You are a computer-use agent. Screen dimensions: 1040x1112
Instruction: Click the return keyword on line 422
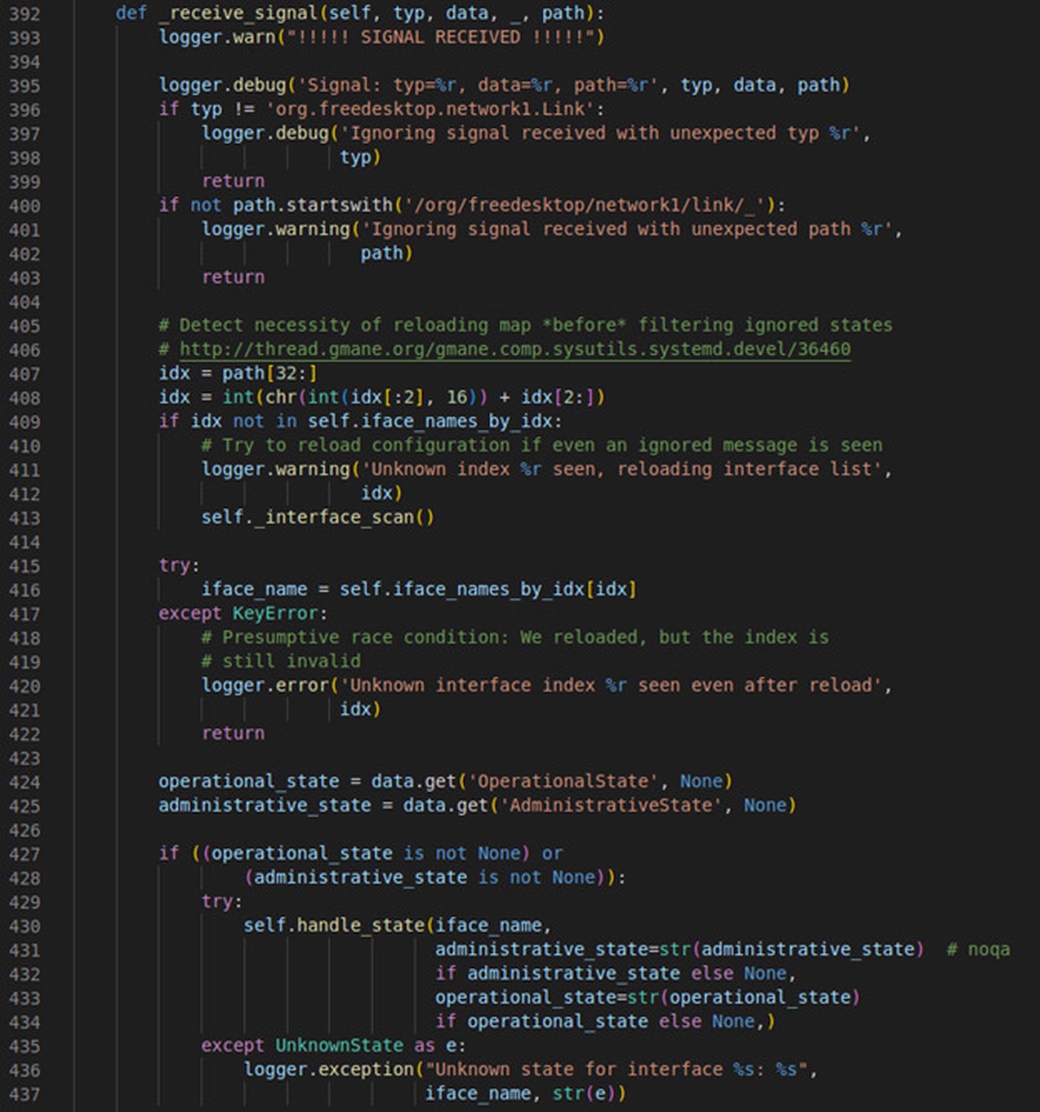[233, 733]
